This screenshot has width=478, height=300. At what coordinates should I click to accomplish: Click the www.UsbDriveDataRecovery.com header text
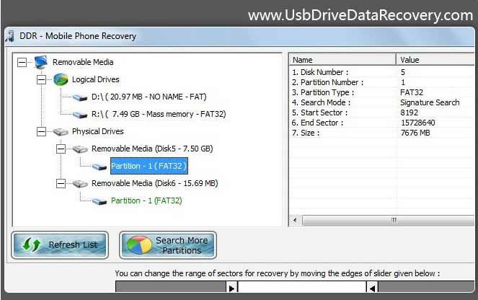click(360, 15)
